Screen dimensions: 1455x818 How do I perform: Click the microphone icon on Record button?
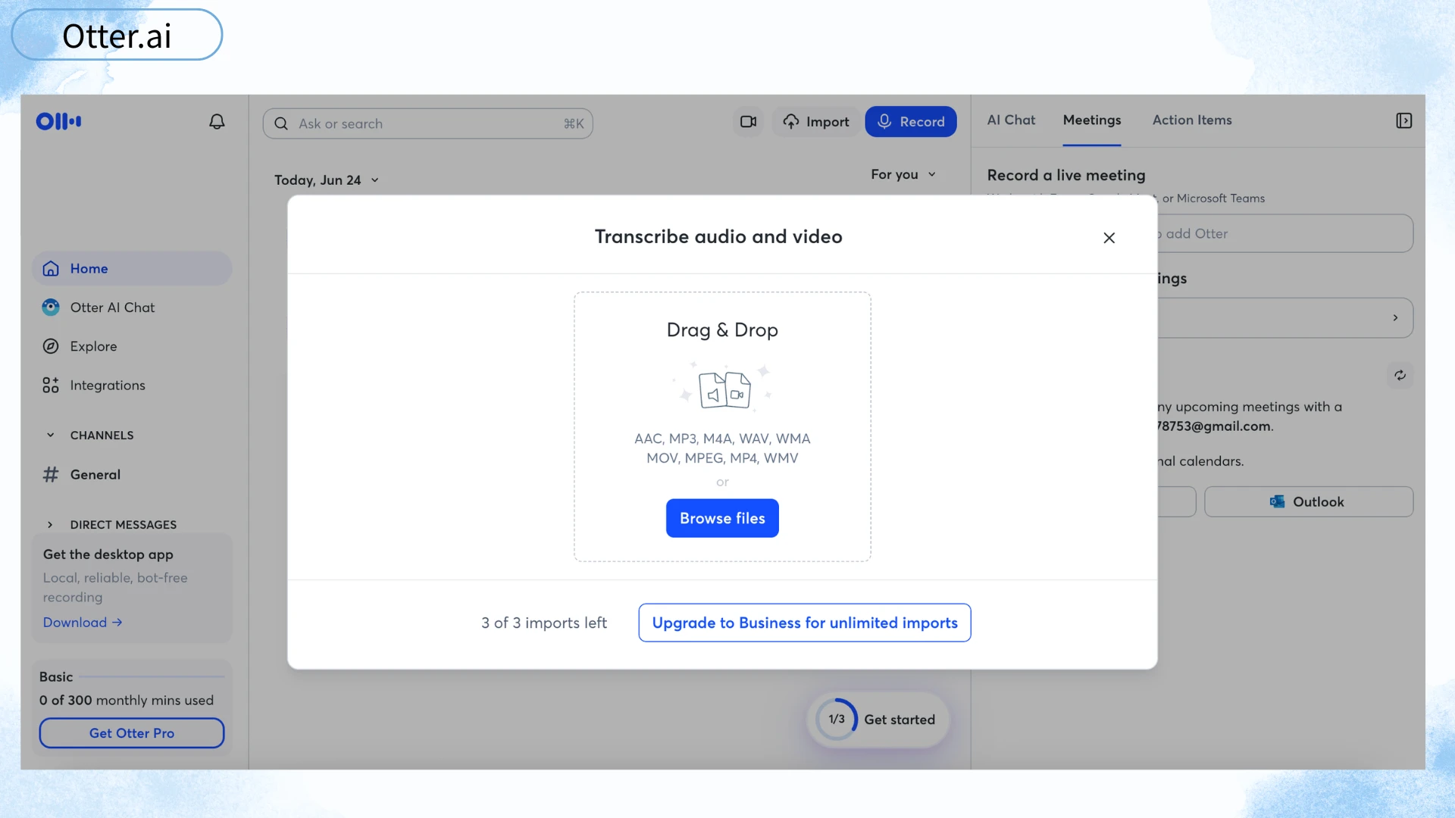[884, 121]
